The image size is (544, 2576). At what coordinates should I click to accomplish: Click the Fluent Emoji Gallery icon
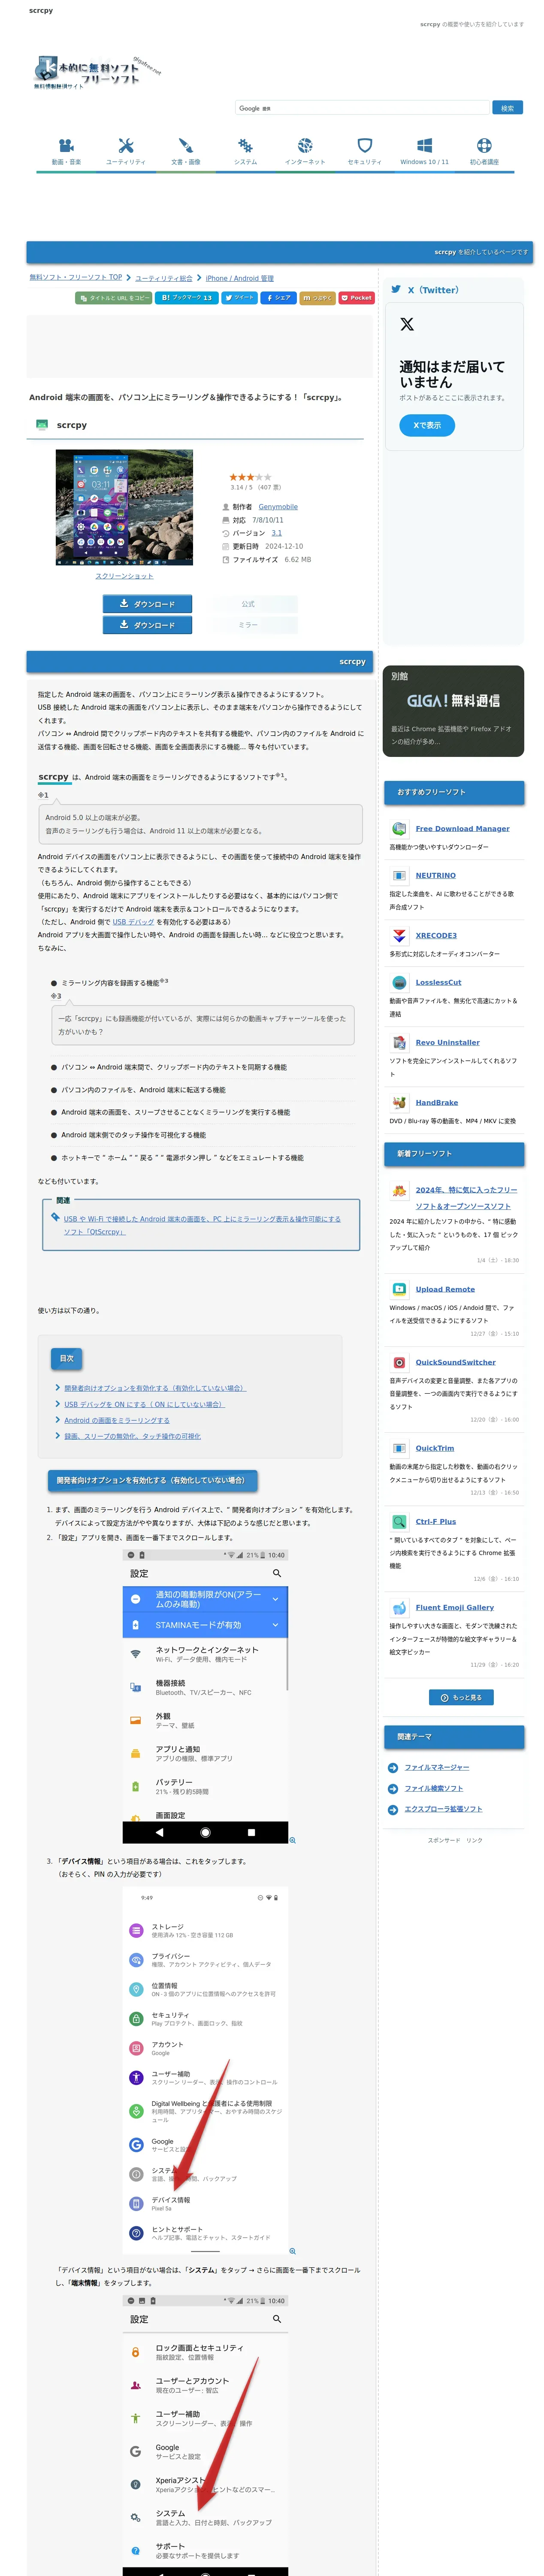399,1607
